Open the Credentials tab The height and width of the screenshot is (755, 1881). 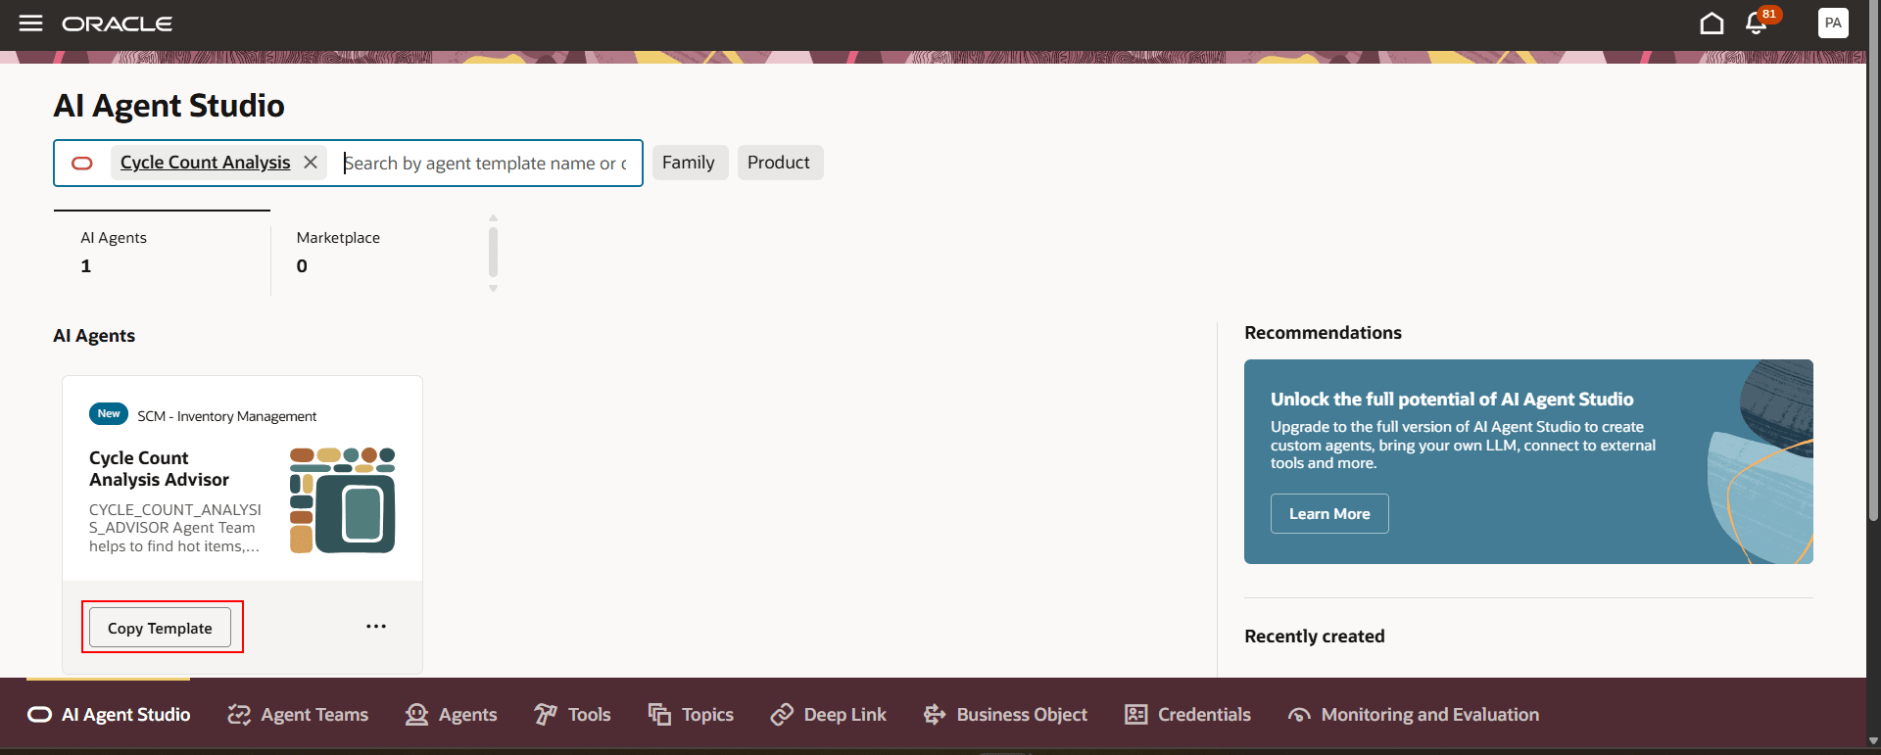(1187, 715)
